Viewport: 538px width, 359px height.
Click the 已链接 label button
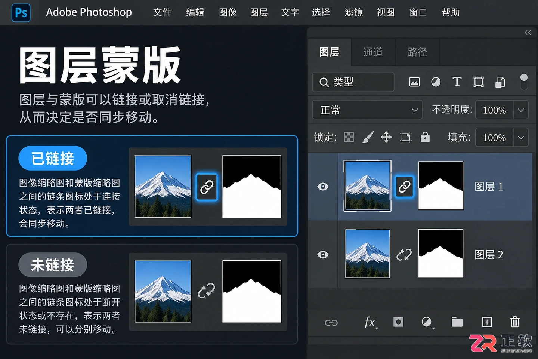click(53, 158)
